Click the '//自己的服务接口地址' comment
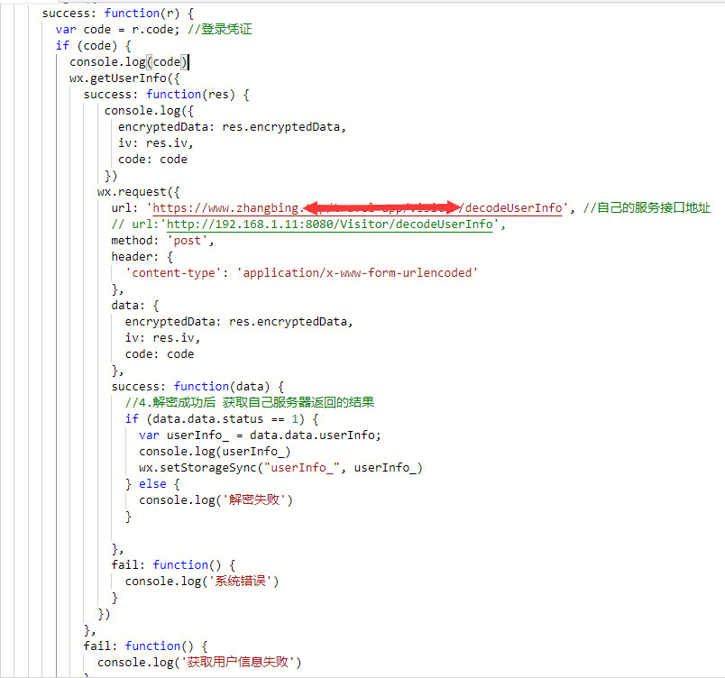 (x=647, y=208)
